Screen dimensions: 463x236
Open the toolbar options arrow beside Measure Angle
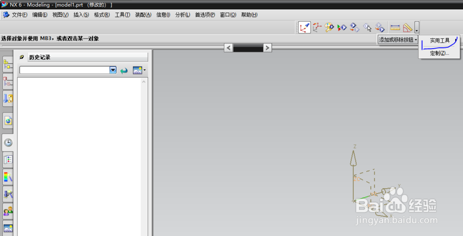417,27
